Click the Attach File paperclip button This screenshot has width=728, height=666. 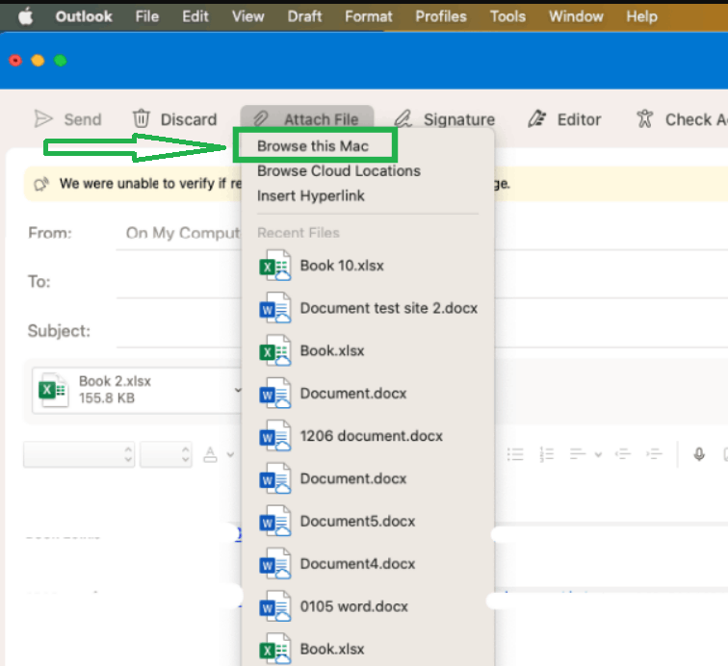click(x=307, y=119)
